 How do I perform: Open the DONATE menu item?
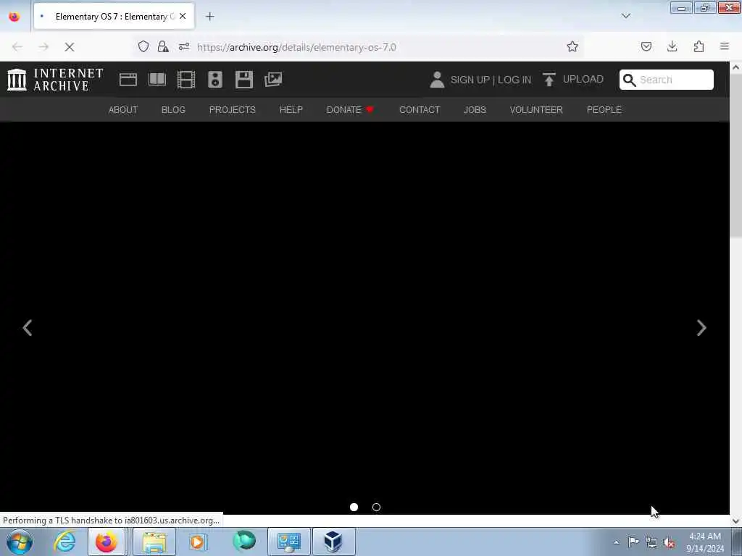click(350, 110)
